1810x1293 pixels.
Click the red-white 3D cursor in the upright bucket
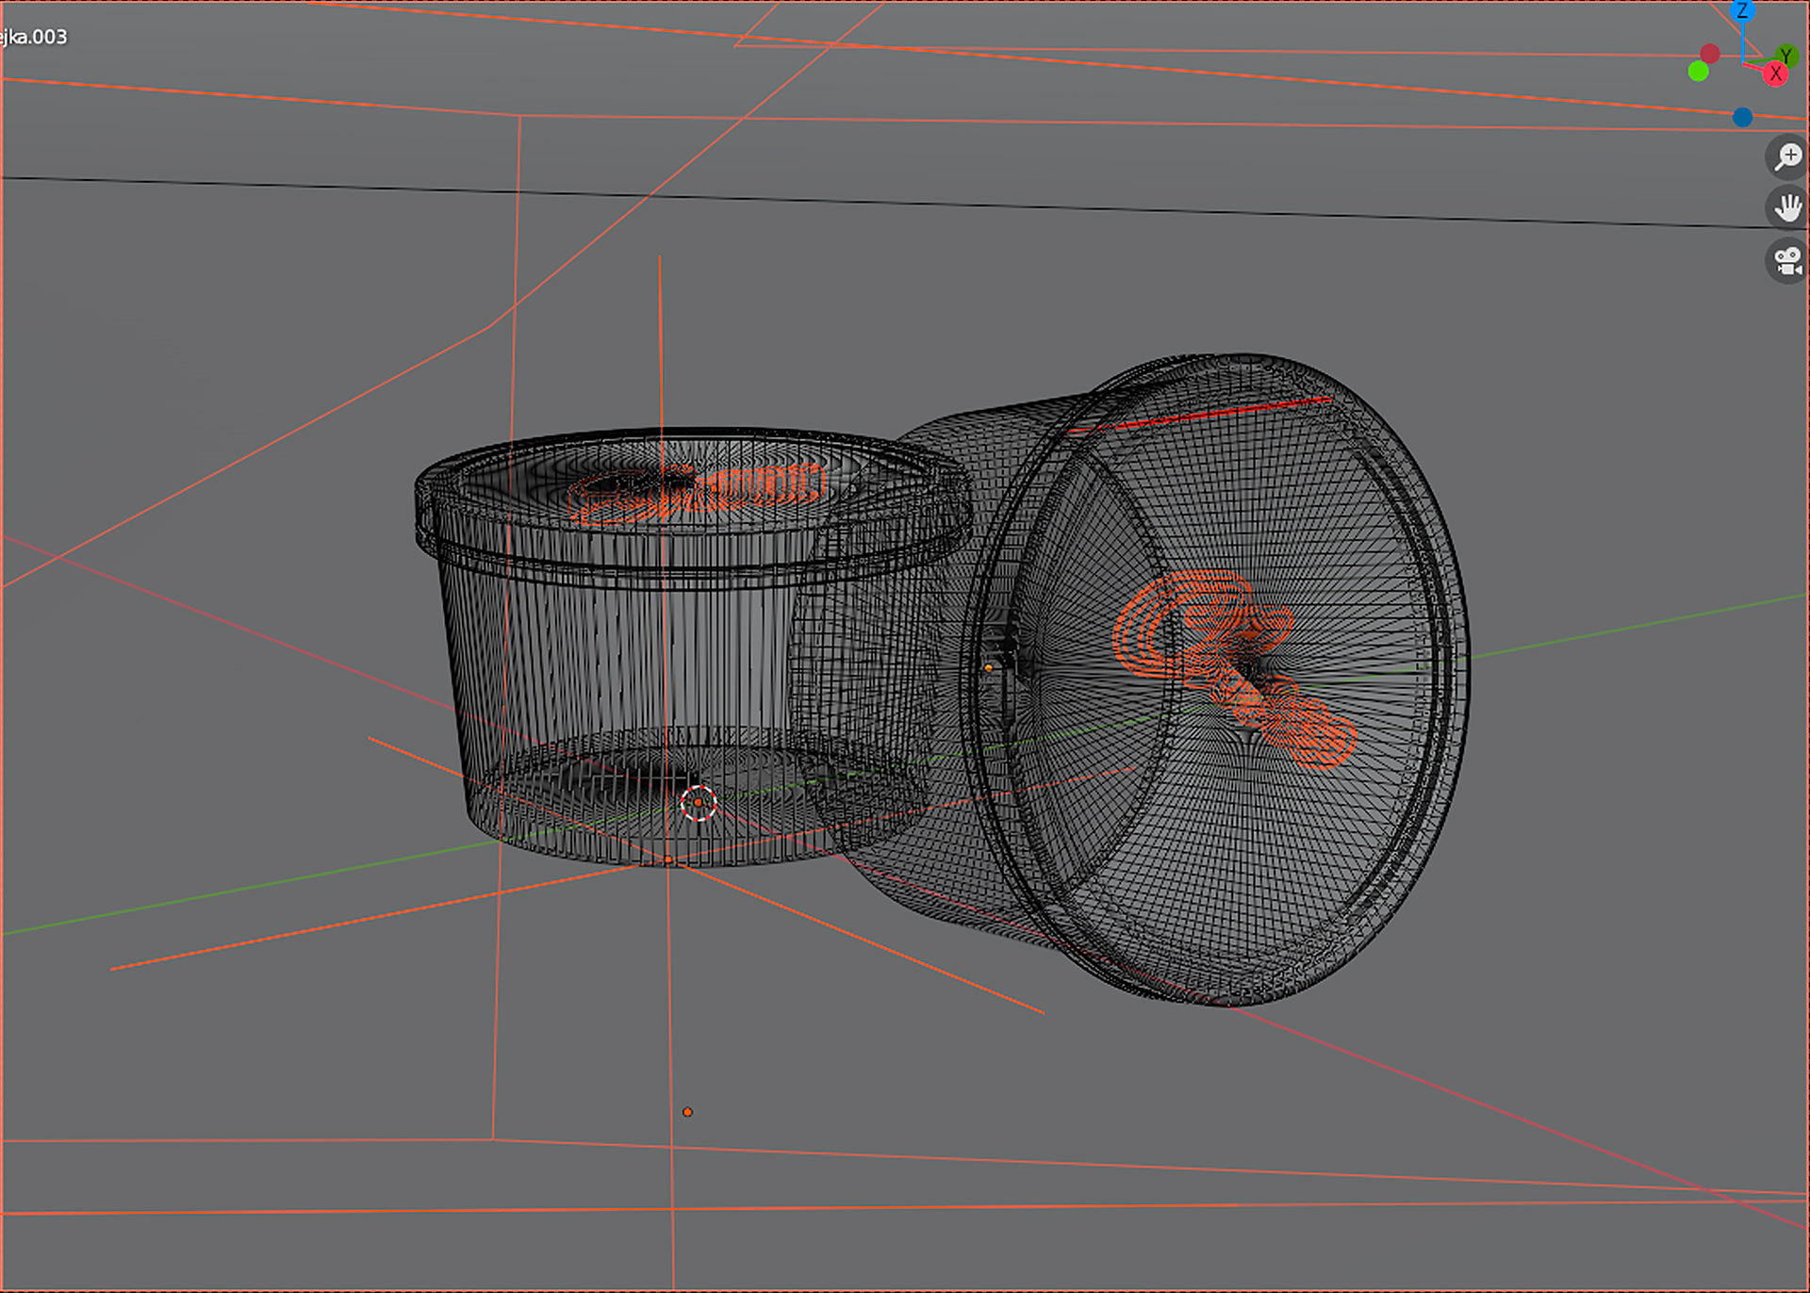coord(699,803)
